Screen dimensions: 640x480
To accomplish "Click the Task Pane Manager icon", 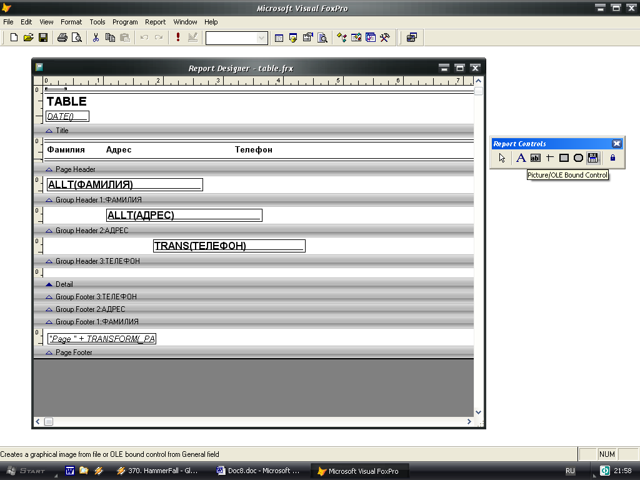I will (x=371, y=38).
